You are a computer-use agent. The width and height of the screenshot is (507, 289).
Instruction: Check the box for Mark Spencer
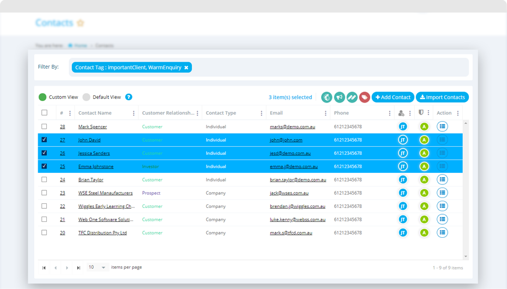coord(44,127)
